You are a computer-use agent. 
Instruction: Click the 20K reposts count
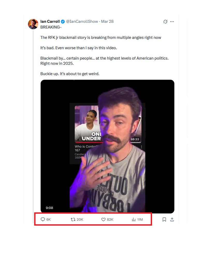pos(80,220)
